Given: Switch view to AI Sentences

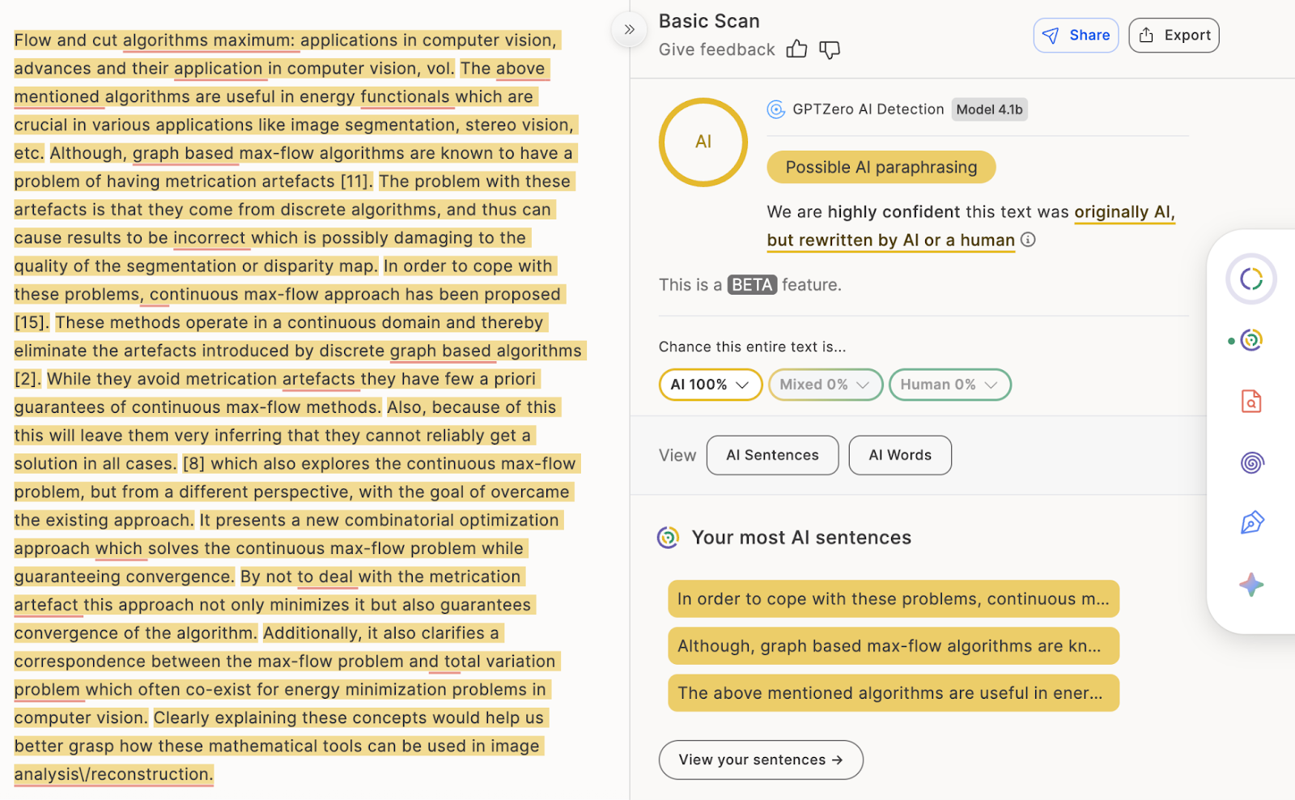Looking at the screenshot, I should (x=772, y=455).
